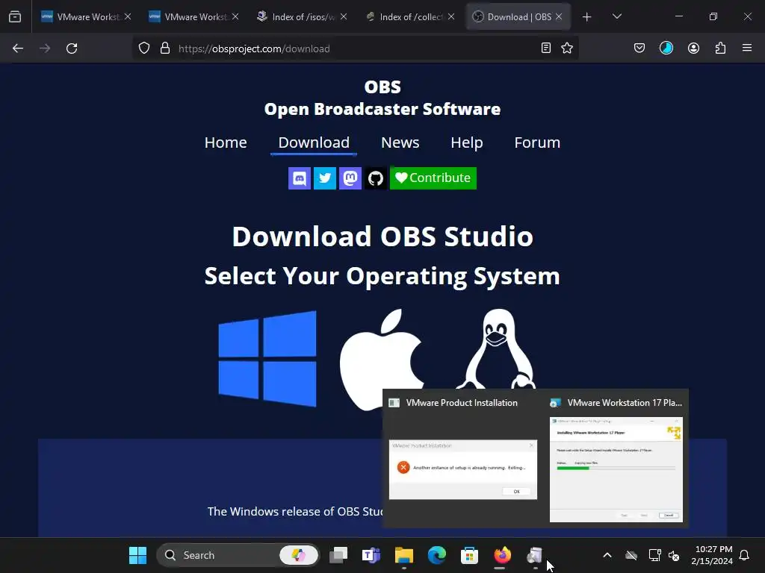Open the Help nav item

[x=466, y=143]
